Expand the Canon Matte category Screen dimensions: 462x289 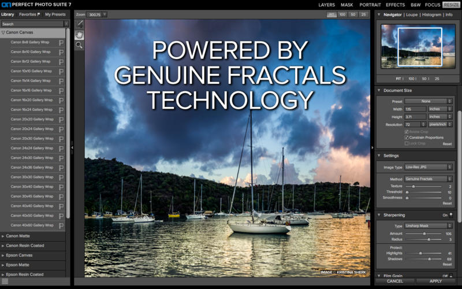[x=3, y=236]
